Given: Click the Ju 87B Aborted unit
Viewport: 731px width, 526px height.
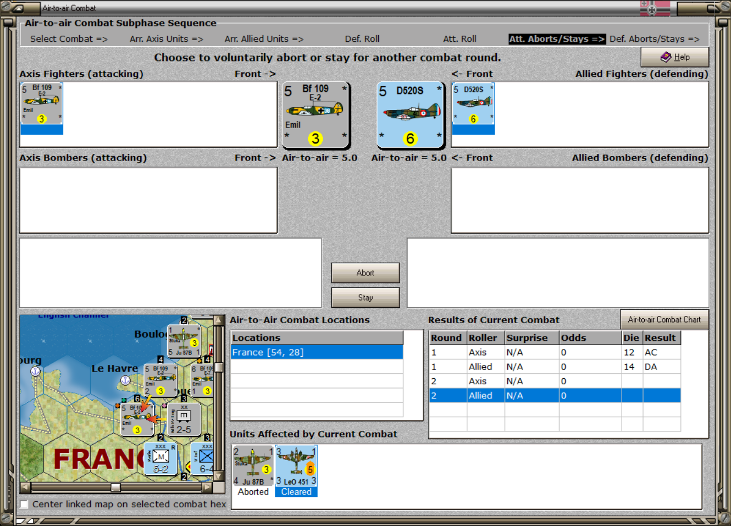Looking at the screenshot, I should click(253, 471).
